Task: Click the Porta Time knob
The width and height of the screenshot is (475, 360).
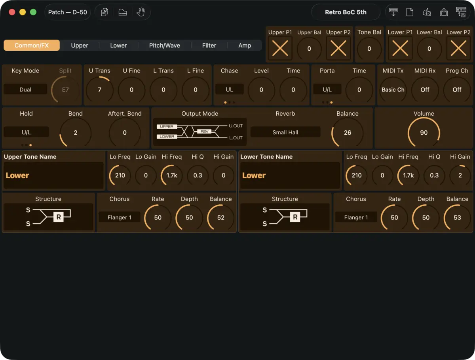Action: (x=359, y=90)
